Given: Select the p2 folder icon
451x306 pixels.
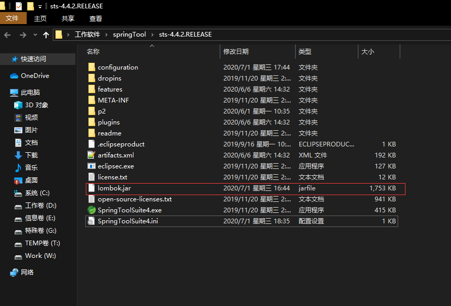Looking at the screenshot, I should 92,111.
